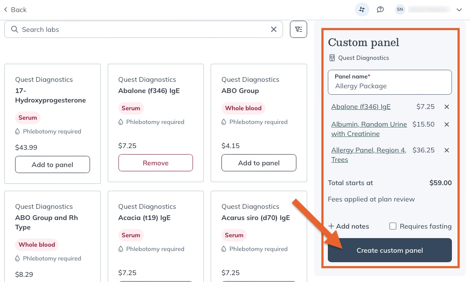Click the Quest Diagnostics building icon
The height and width of the screenshot is (282, 470).
pyautogui.click(x=332, y=58)
